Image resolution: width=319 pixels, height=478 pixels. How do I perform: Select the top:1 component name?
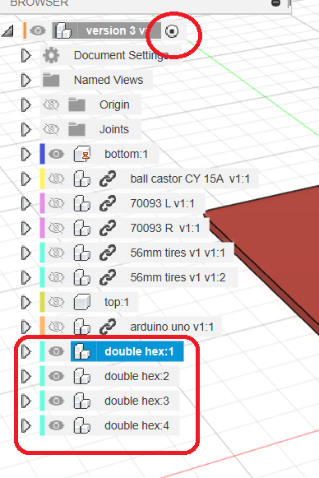117,303
